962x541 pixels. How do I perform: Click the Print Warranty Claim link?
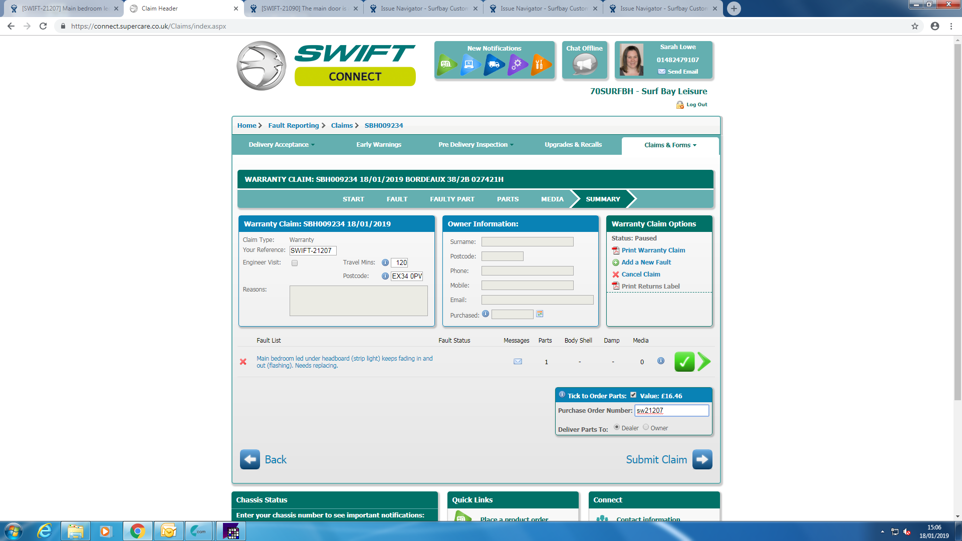[653, 250]
